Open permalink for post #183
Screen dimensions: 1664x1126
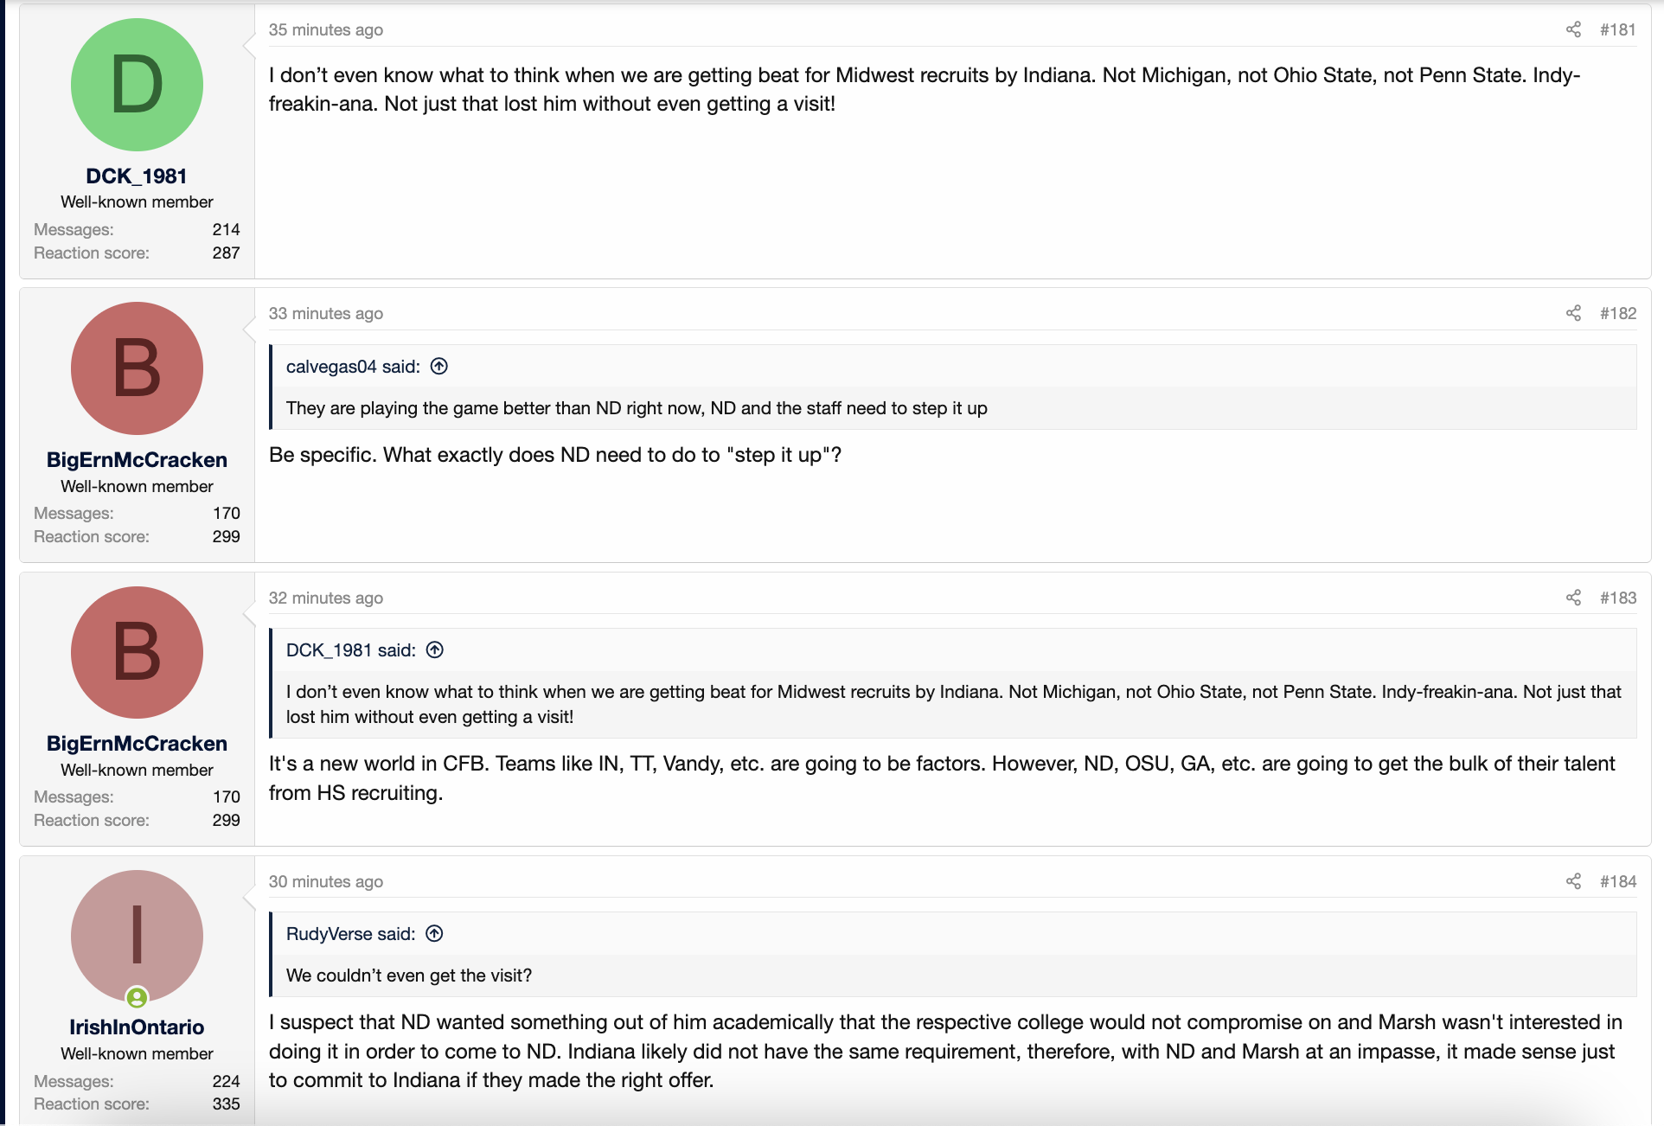pyautogui.click(x=1617, y=598)
